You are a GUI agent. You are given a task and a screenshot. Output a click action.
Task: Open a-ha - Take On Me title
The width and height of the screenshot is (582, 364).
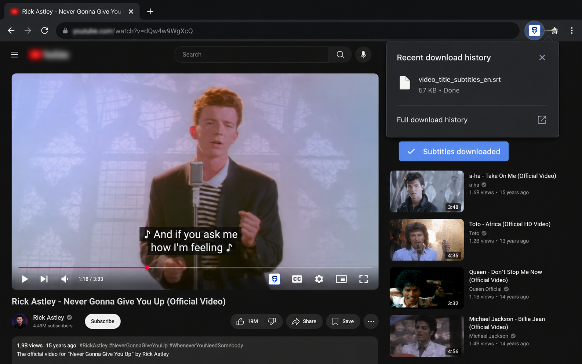[x=513, y=176]
